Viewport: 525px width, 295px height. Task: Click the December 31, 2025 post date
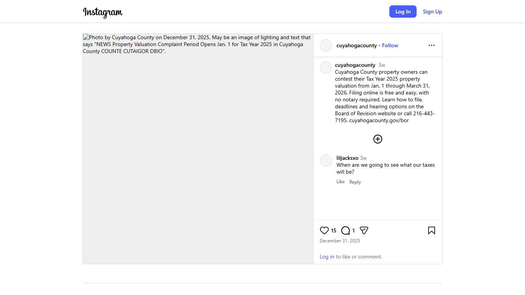coord(340,241)
